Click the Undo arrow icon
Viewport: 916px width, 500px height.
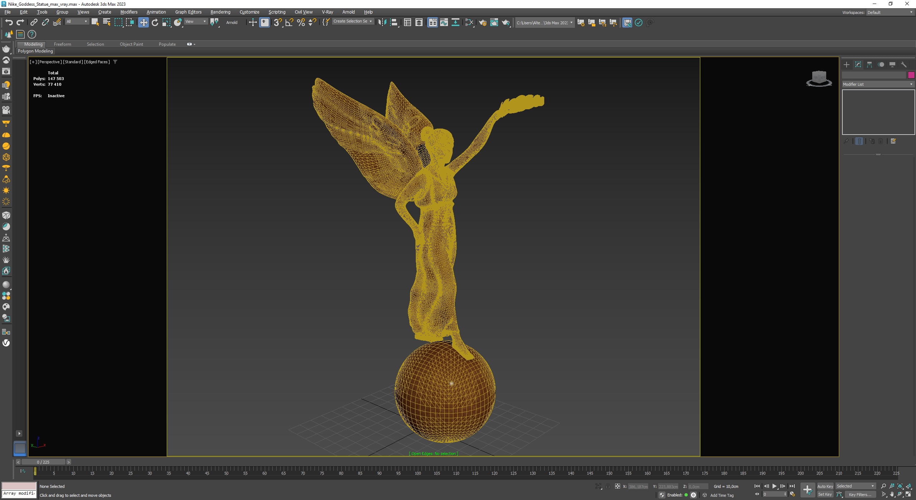tap(9, 22)
